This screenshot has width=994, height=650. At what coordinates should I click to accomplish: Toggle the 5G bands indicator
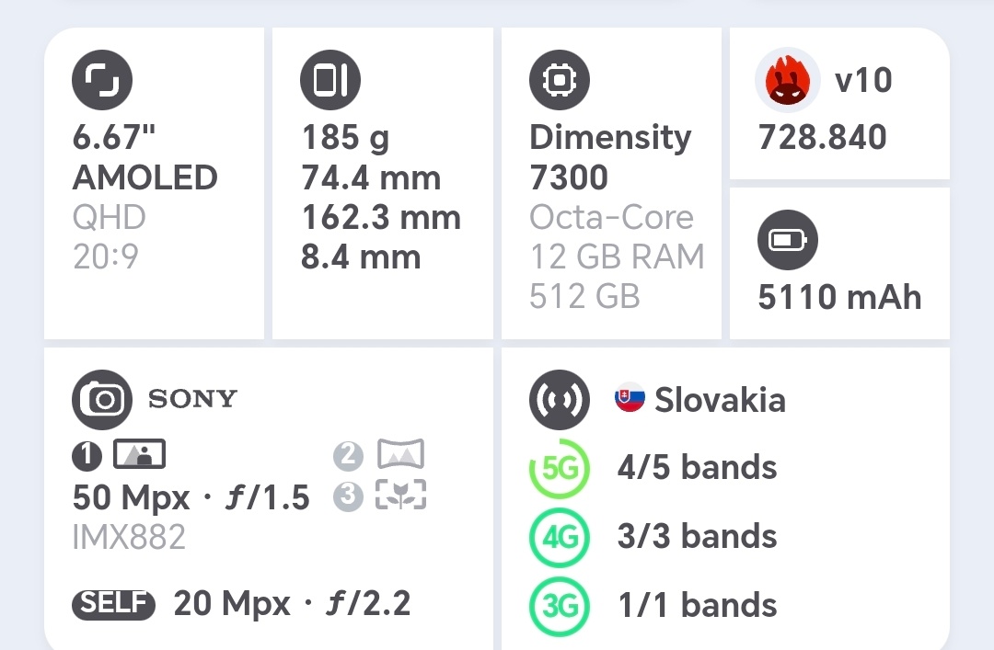point(559,468)
